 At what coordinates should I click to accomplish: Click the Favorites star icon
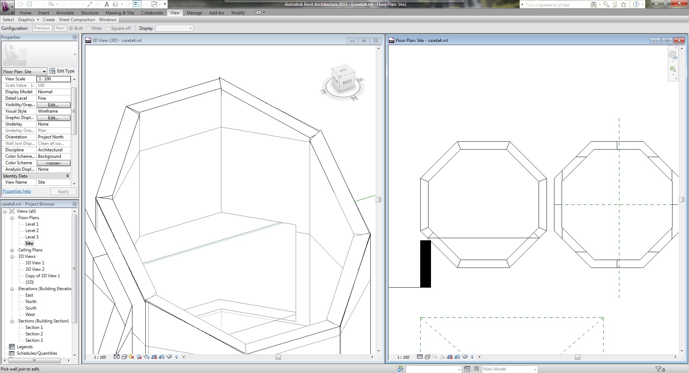(624, 4)
